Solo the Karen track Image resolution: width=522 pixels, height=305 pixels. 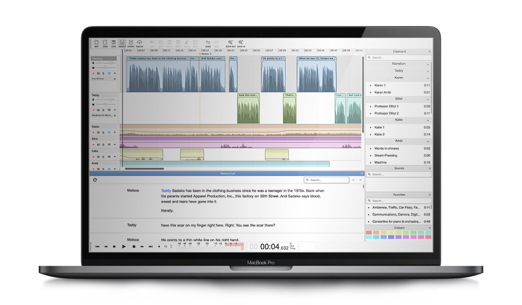(103, 132)
